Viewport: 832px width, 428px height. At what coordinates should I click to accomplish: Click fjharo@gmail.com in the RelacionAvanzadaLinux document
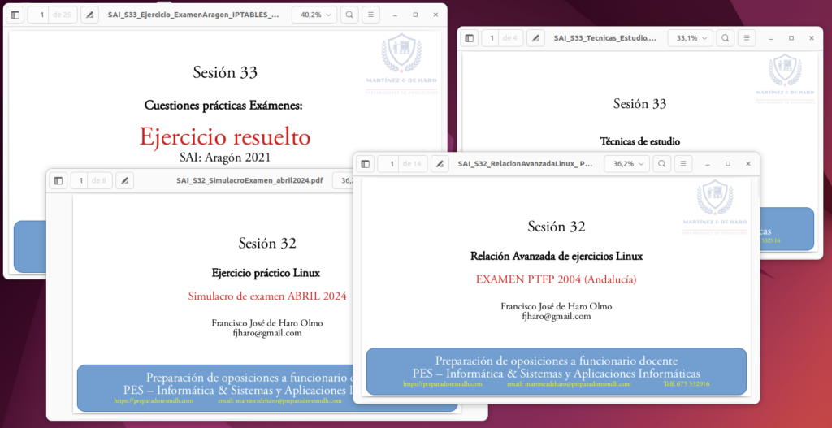click(557, 316)
